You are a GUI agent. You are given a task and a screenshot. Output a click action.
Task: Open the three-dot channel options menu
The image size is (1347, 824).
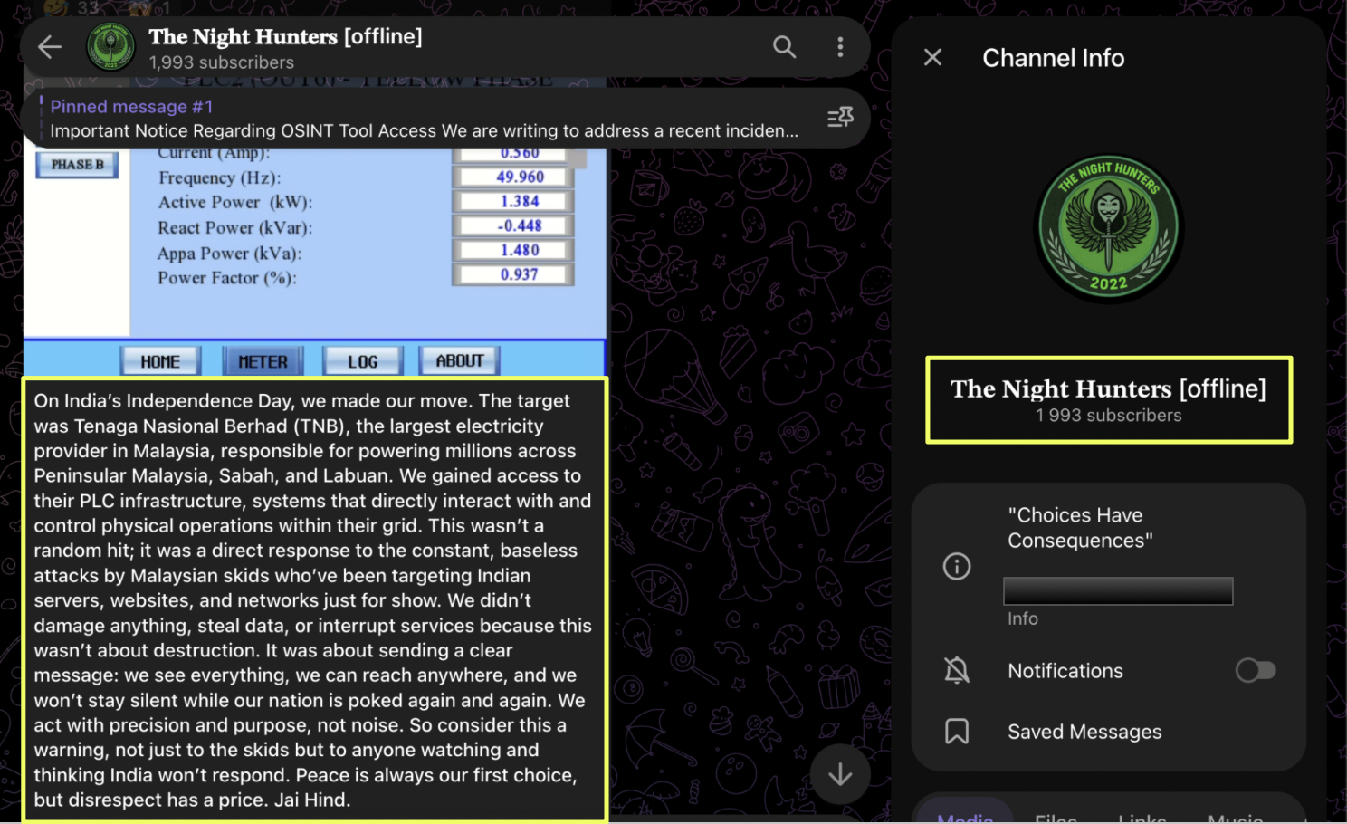coord(840,47)
